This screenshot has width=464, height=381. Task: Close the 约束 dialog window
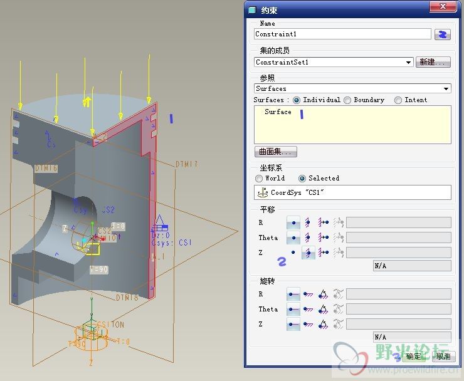pos(443,6)
